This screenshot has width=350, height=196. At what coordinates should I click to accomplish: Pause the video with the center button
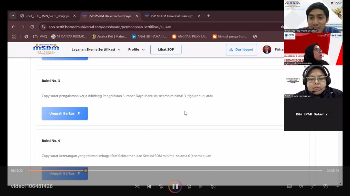pyautogui.click(x=175, y=186)
